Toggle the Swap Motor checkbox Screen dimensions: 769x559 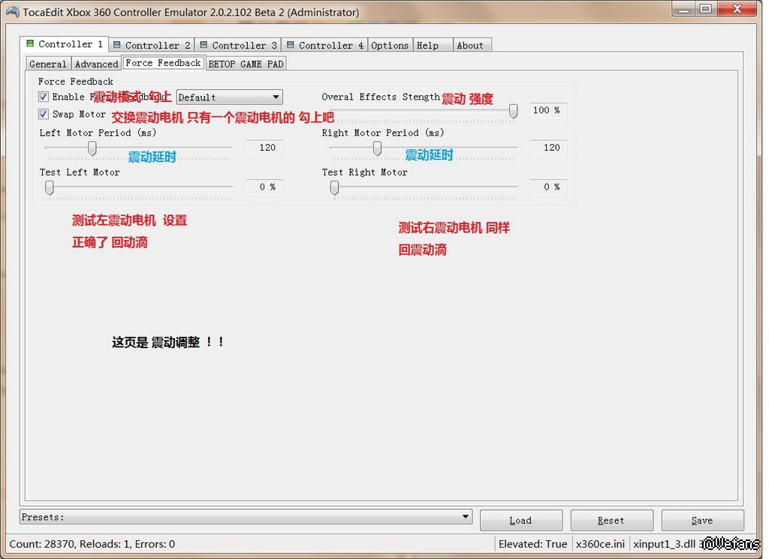(43, 114)
